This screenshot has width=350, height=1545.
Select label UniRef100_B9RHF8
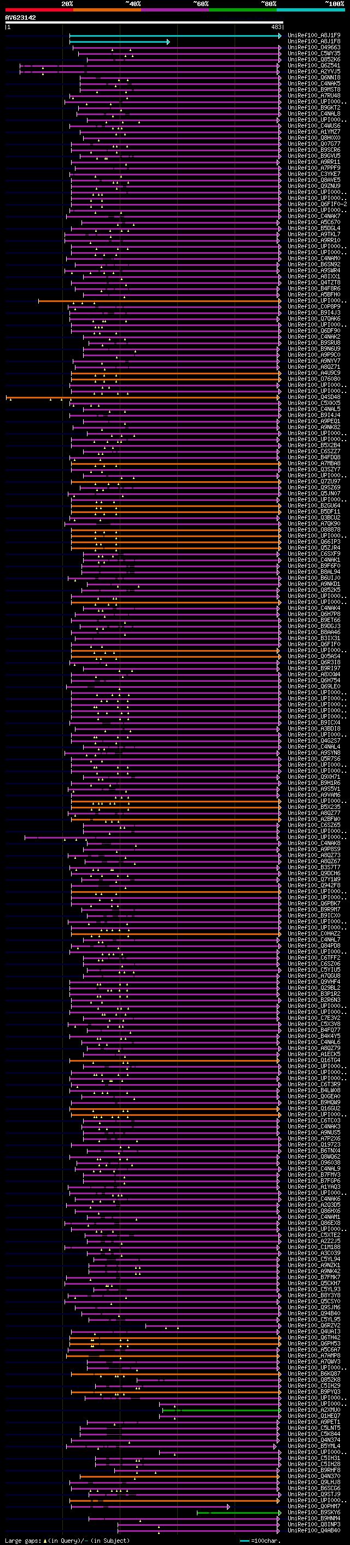[314, 1470]
